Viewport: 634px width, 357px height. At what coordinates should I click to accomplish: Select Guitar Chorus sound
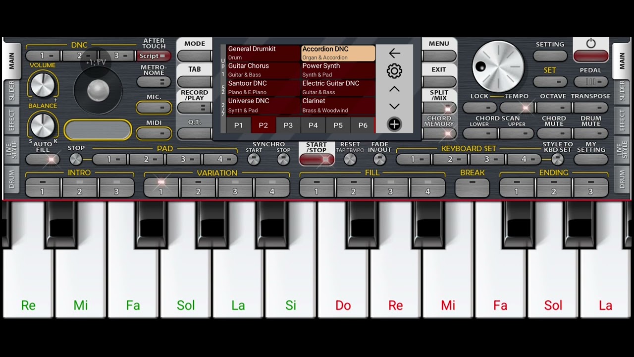[x=264, y=70]
